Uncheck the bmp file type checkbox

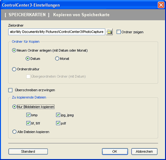(x=28, y=115)
